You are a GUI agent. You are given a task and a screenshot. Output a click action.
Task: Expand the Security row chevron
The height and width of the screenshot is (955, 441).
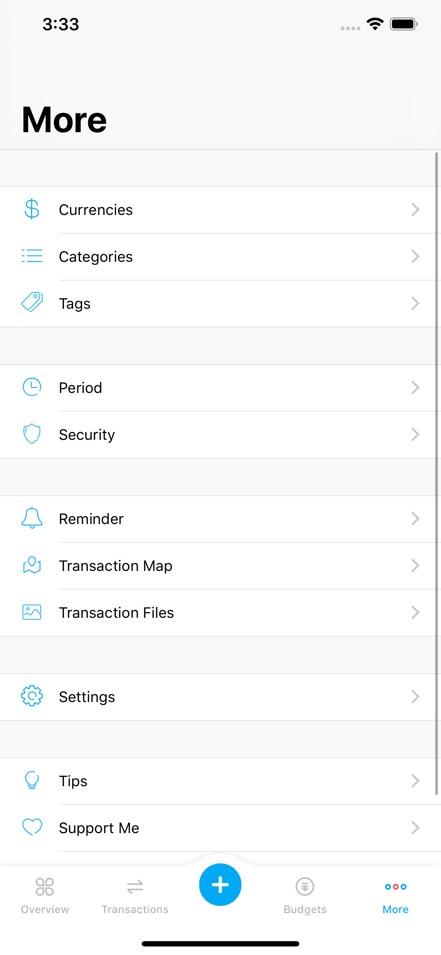(x=415, y=434)
